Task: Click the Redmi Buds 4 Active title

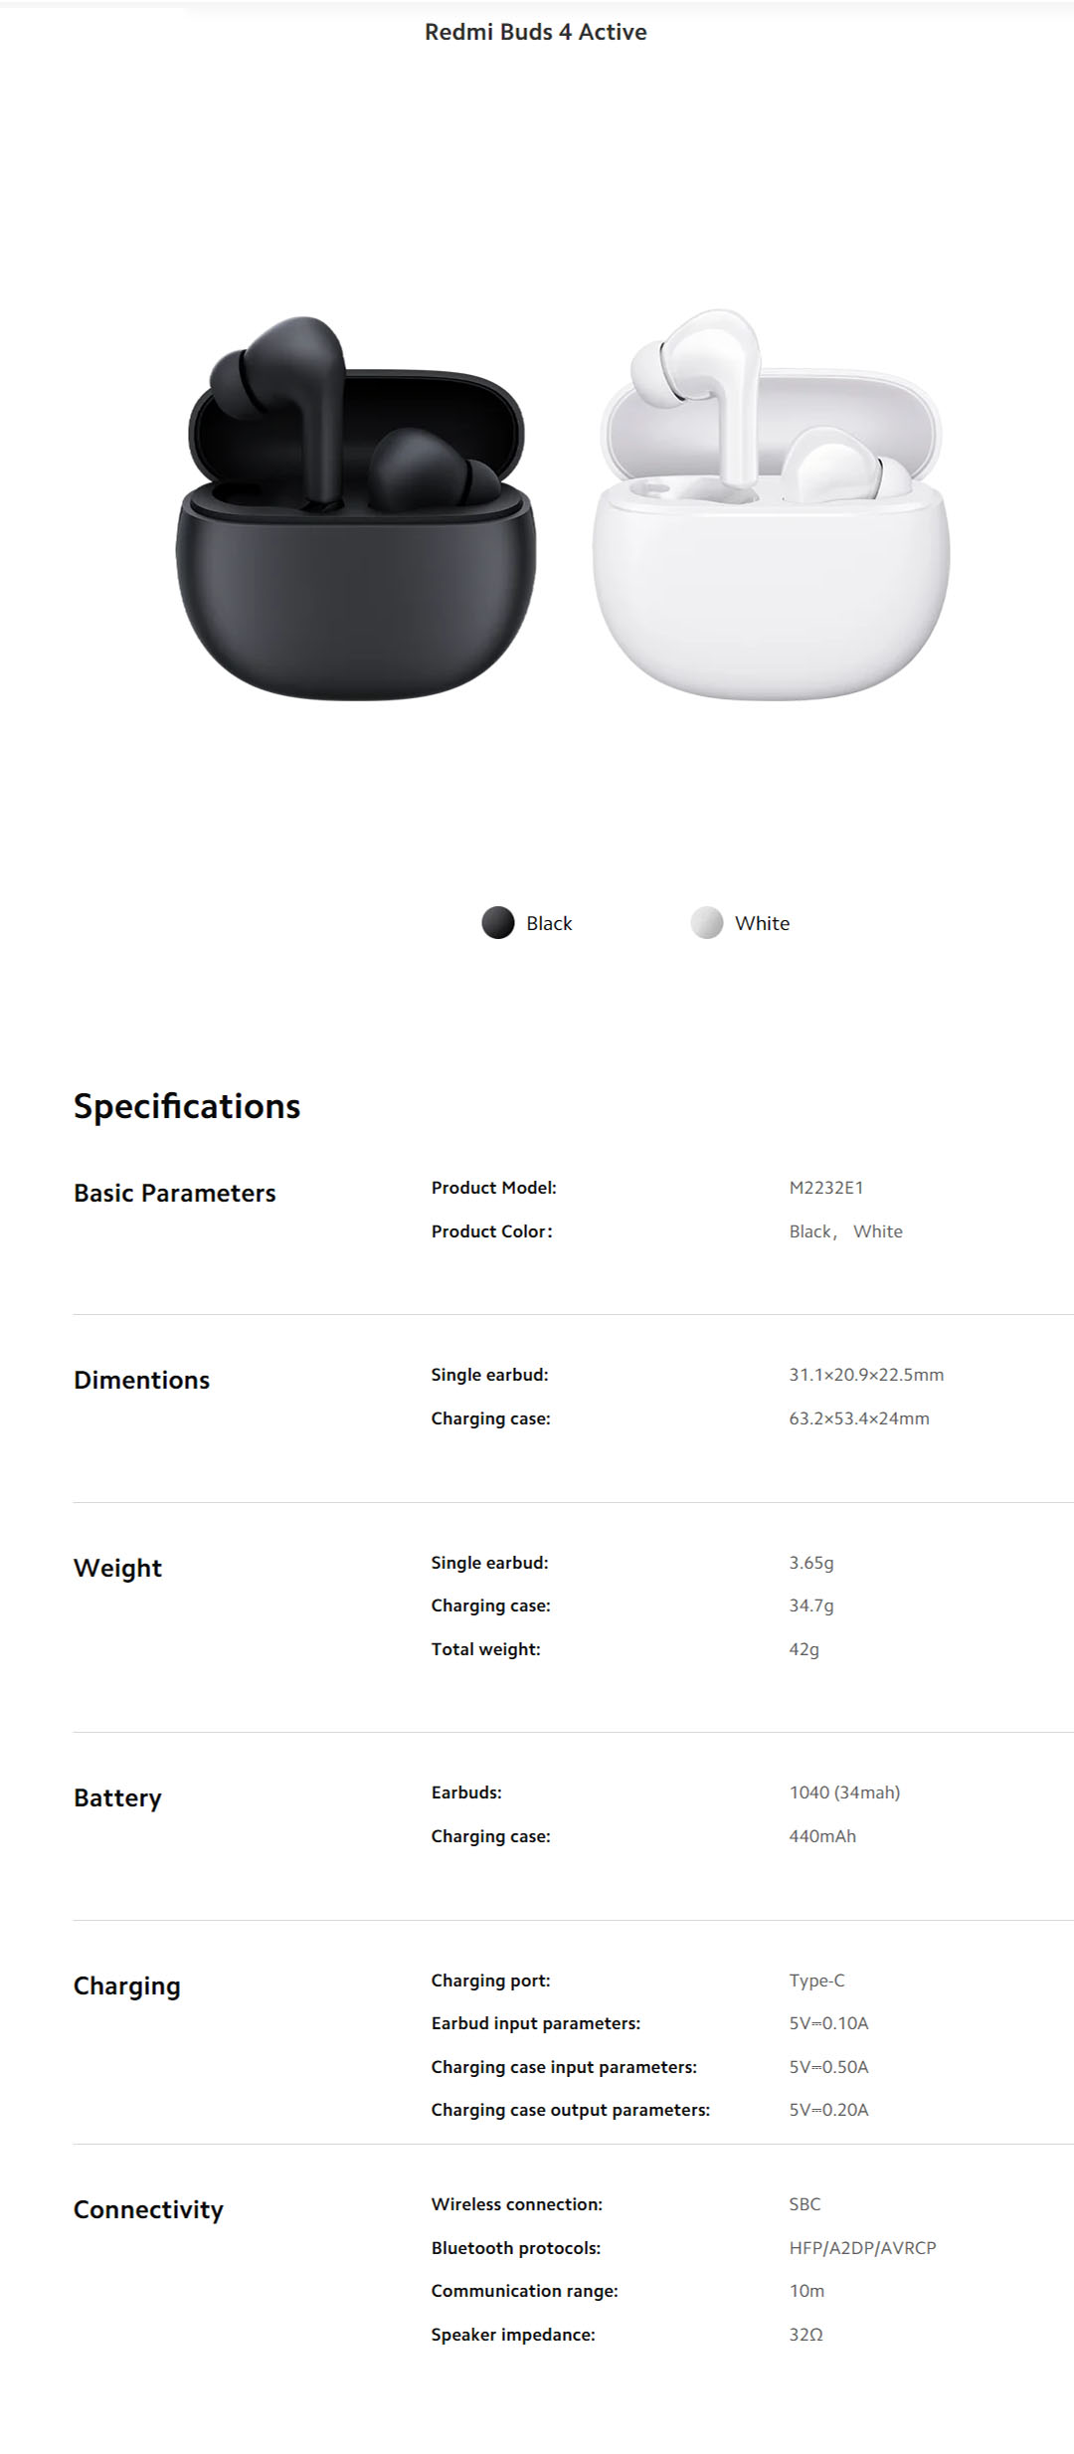Action: pyautogui.click(x=536, y=32)
